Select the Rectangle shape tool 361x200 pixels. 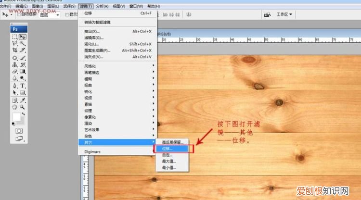[x=23, y=93]
